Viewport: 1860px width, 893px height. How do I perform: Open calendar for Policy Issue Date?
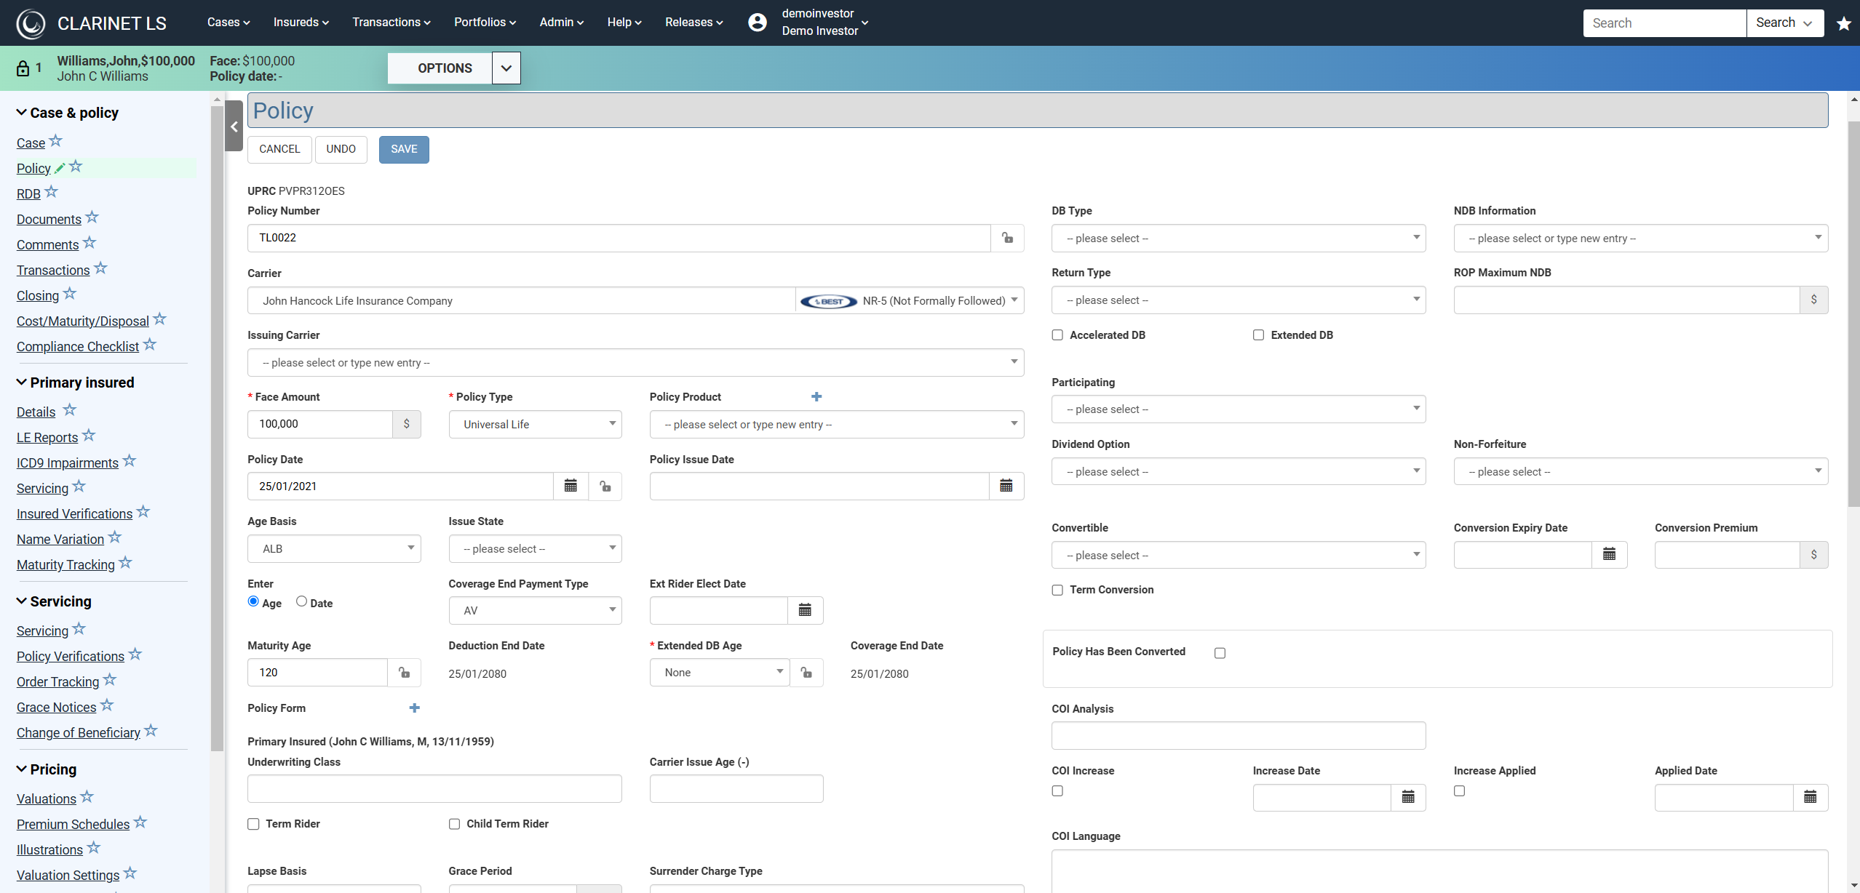coord(1006,486)
